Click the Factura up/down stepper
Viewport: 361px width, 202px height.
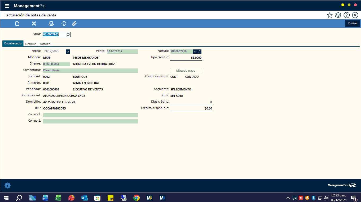point(200,51)
